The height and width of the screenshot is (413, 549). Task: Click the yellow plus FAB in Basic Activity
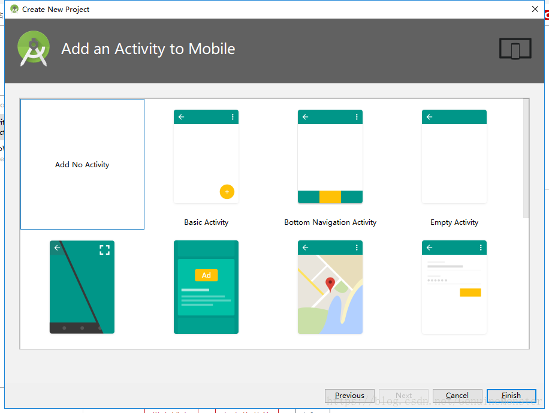[227, 192]
